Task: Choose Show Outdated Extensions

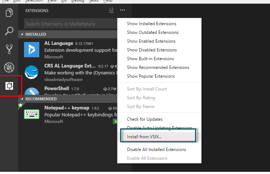Action: click(152, 32)
